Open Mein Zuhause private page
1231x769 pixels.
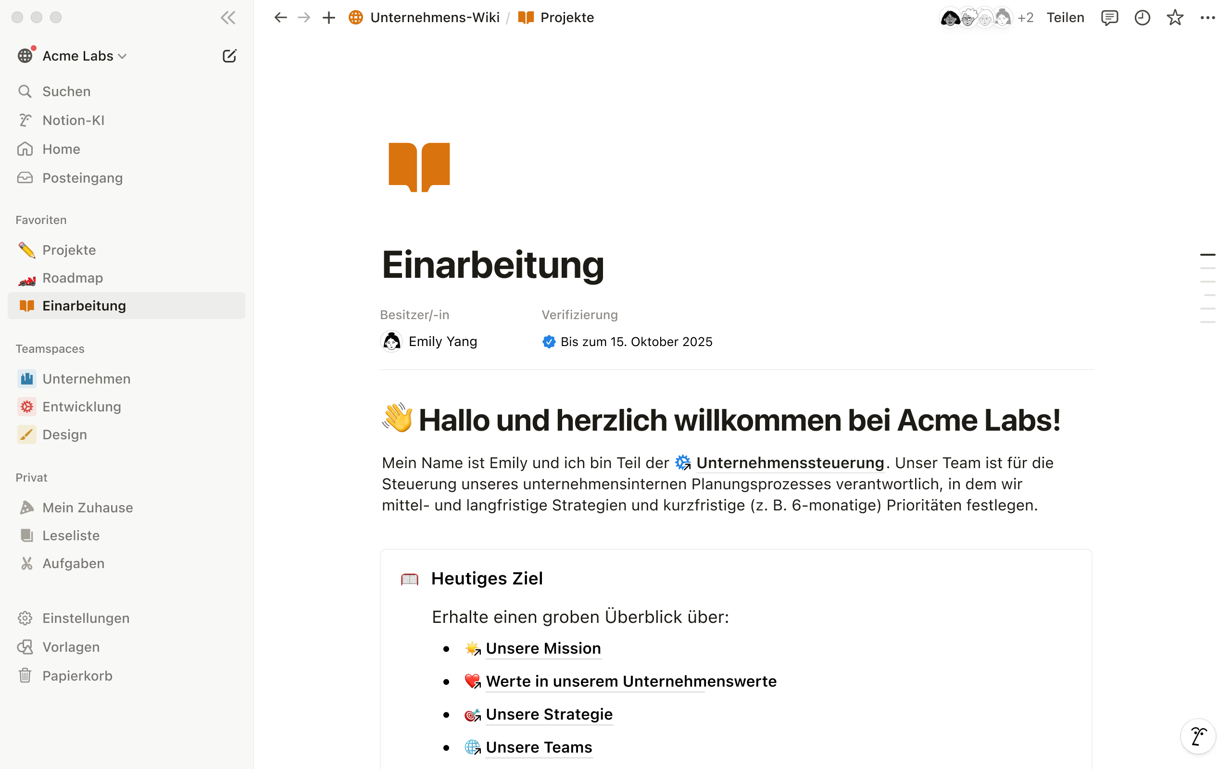[126, 508]
